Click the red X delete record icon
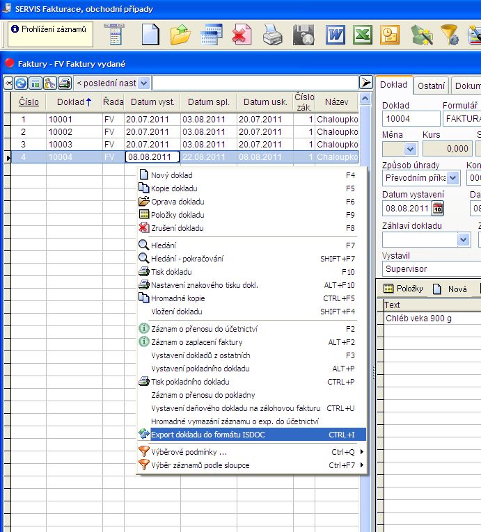The image size is (481, 532). [x=242, y=34]
